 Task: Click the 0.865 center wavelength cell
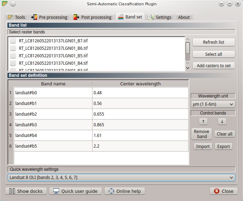(141, 125)
